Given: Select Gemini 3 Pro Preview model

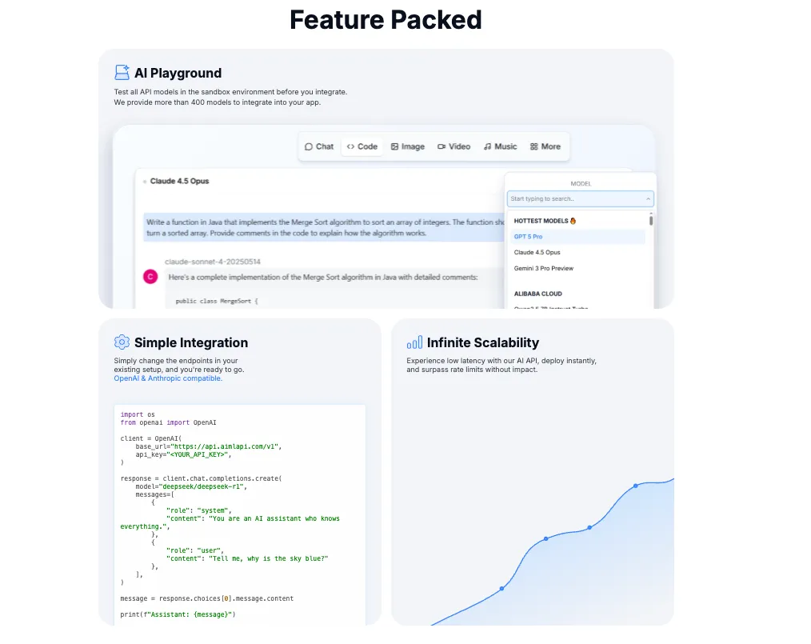Looking at the screenshot, I should pos(577,269).
